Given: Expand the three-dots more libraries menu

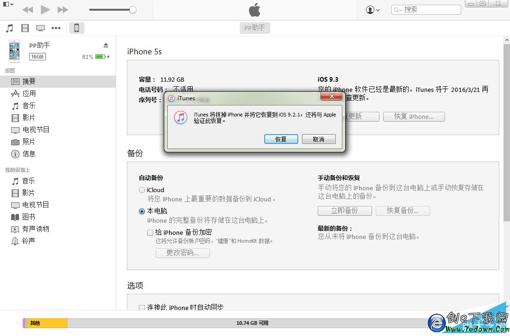Looking at the screenshot, I should [56, 28].
